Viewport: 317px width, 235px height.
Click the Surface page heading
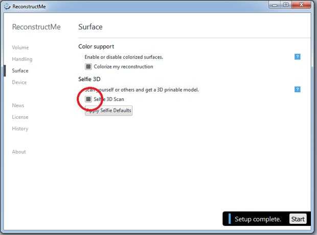point(90,27)
